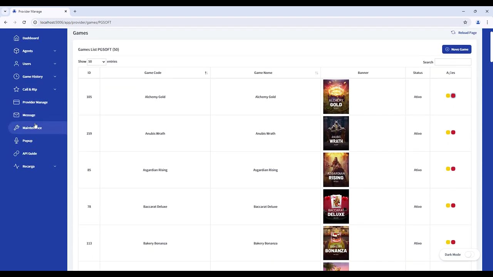Click yellow action icon for Bakery Bonanza
Screen dimensions: 493x277
click(x=448, y=242)
